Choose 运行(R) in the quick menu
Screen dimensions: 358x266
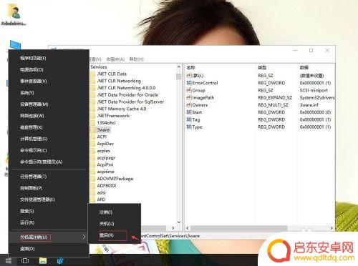[x=49, y=222]
